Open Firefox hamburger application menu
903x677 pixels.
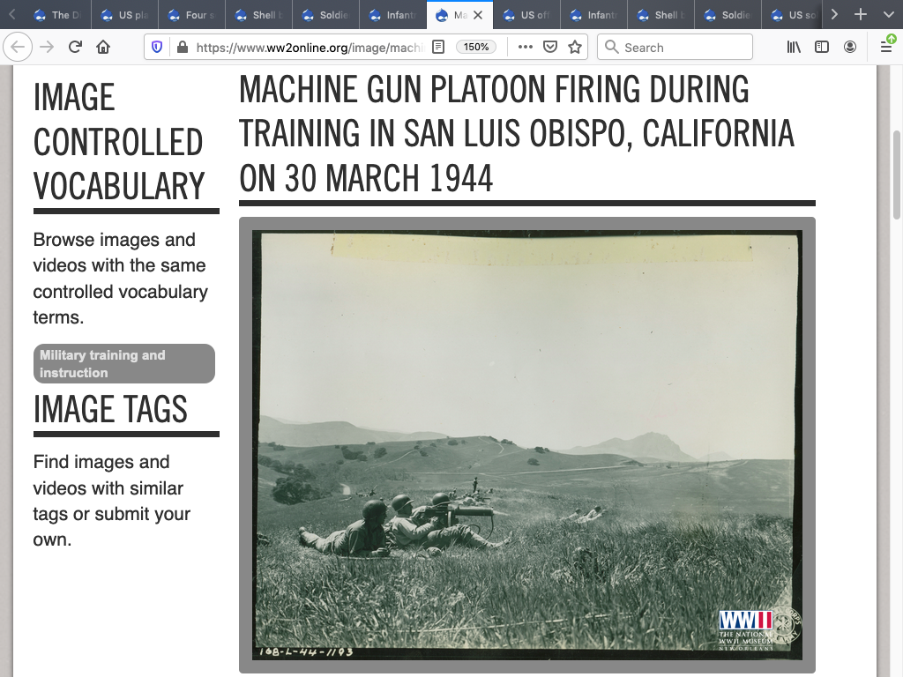pyautogui.click(x=886, y=48)
